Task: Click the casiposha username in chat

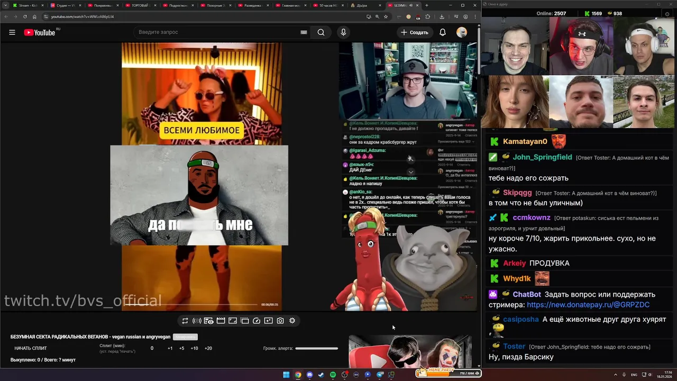Action: [521, 320]
